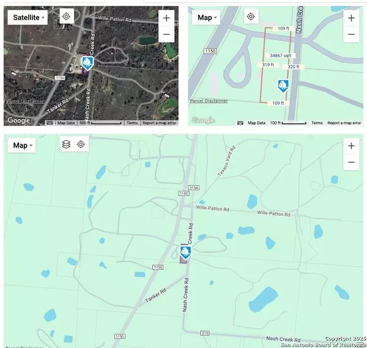Image resolution: width=367 pixels, height=348 pixels.
Task: Zoom in on the satellite map
Action: pos(166,18)
